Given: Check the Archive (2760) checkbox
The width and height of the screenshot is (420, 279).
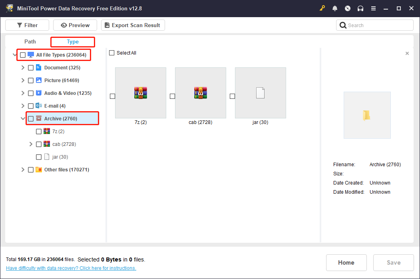Looking at the screenshot, I should tap(31, 118).
